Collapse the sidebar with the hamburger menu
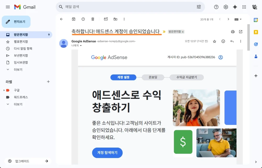The width and height of the screenshot is (262, 168). (7, 7)
